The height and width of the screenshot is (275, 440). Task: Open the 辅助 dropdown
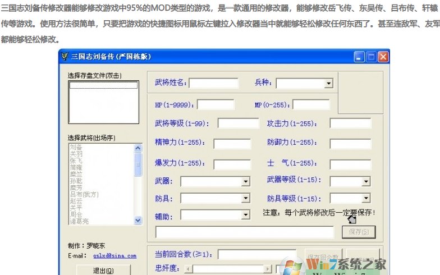(246, 215)
